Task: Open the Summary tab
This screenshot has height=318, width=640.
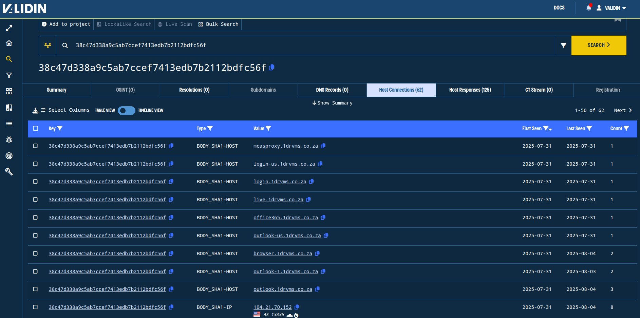Action: [57, 90]
